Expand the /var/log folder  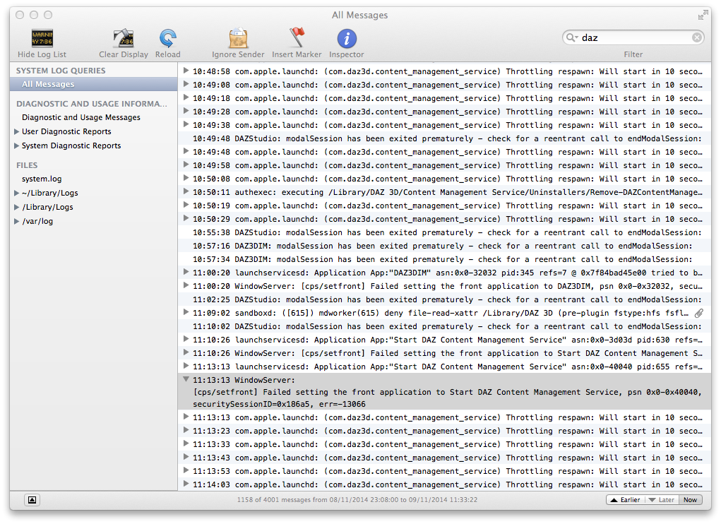(x=16, y=222)
